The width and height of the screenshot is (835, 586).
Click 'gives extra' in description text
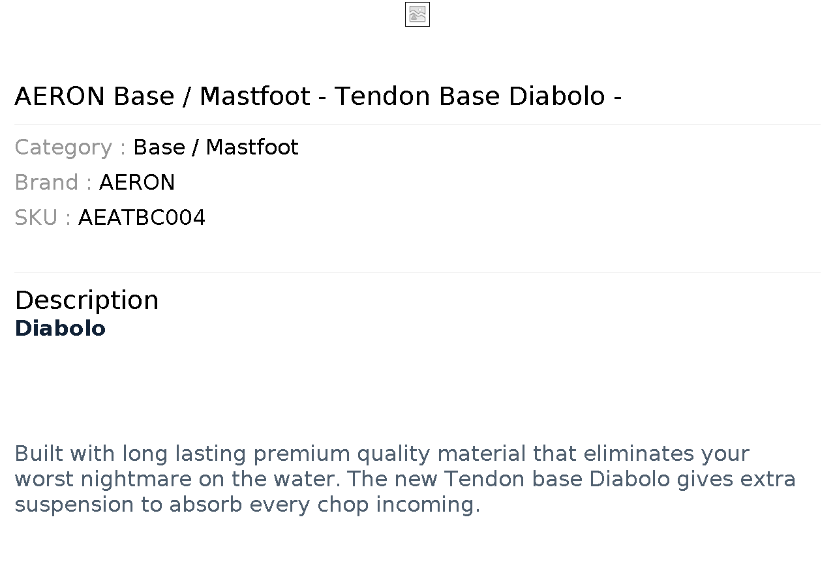point(736,479)
